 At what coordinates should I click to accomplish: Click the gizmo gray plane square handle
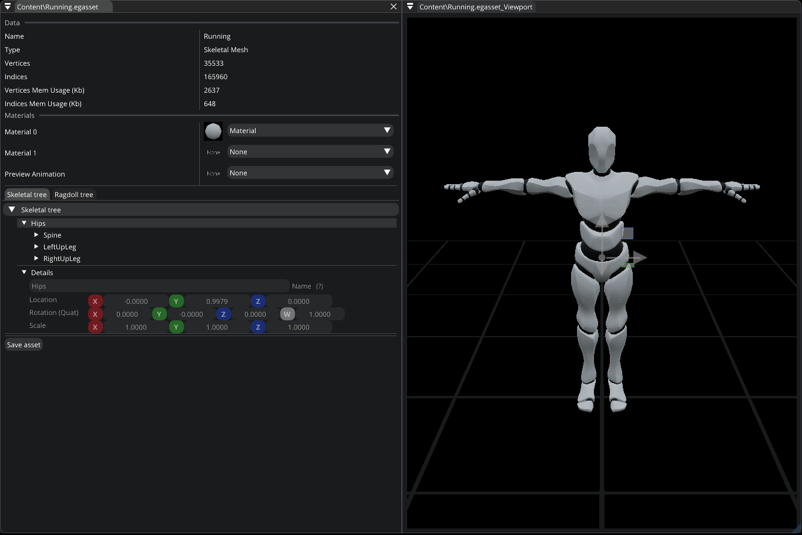[x=627, y=233]
